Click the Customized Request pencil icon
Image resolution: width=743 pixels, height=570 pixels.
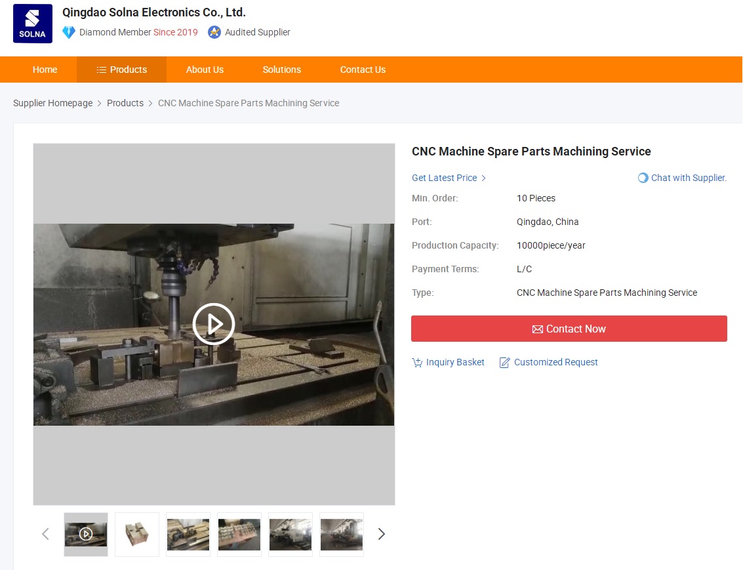pyautogui.click(x=505, y=363)
